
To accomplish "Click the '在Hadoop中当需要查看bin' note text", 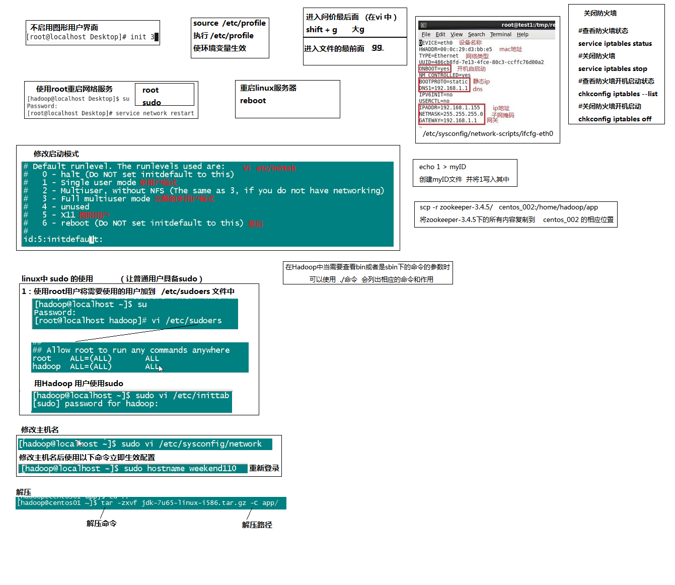I will [368, 267].
